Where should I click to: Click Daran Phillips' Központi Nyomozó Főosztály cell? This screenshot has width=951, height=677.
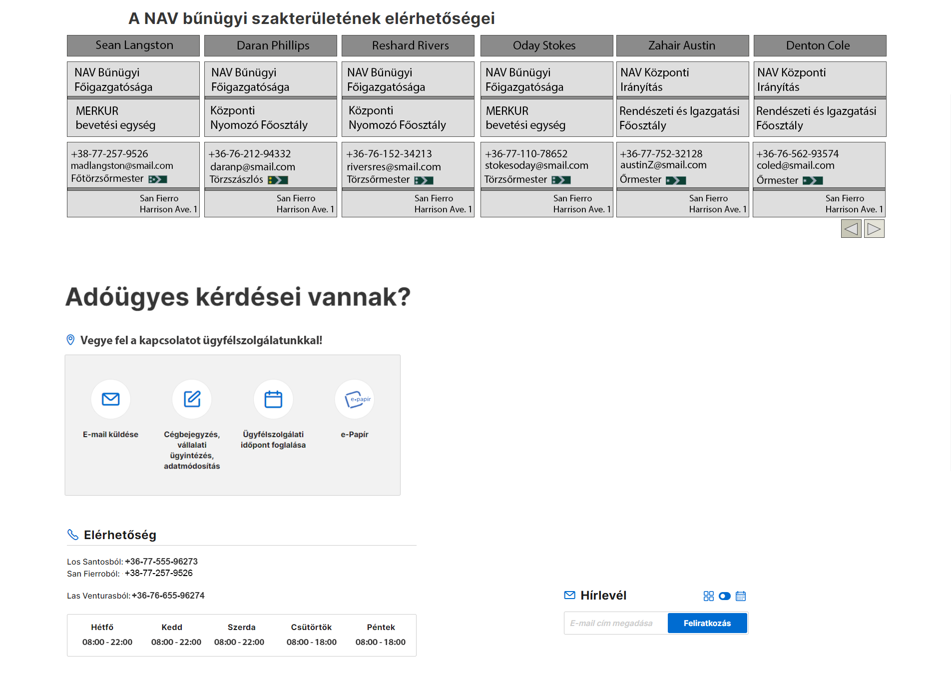click(x=271, y=118)
